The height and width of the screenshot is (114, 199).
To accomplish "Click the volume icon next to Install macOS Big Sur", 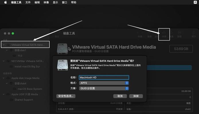I will pyautogui.click(x=11, y=66).
